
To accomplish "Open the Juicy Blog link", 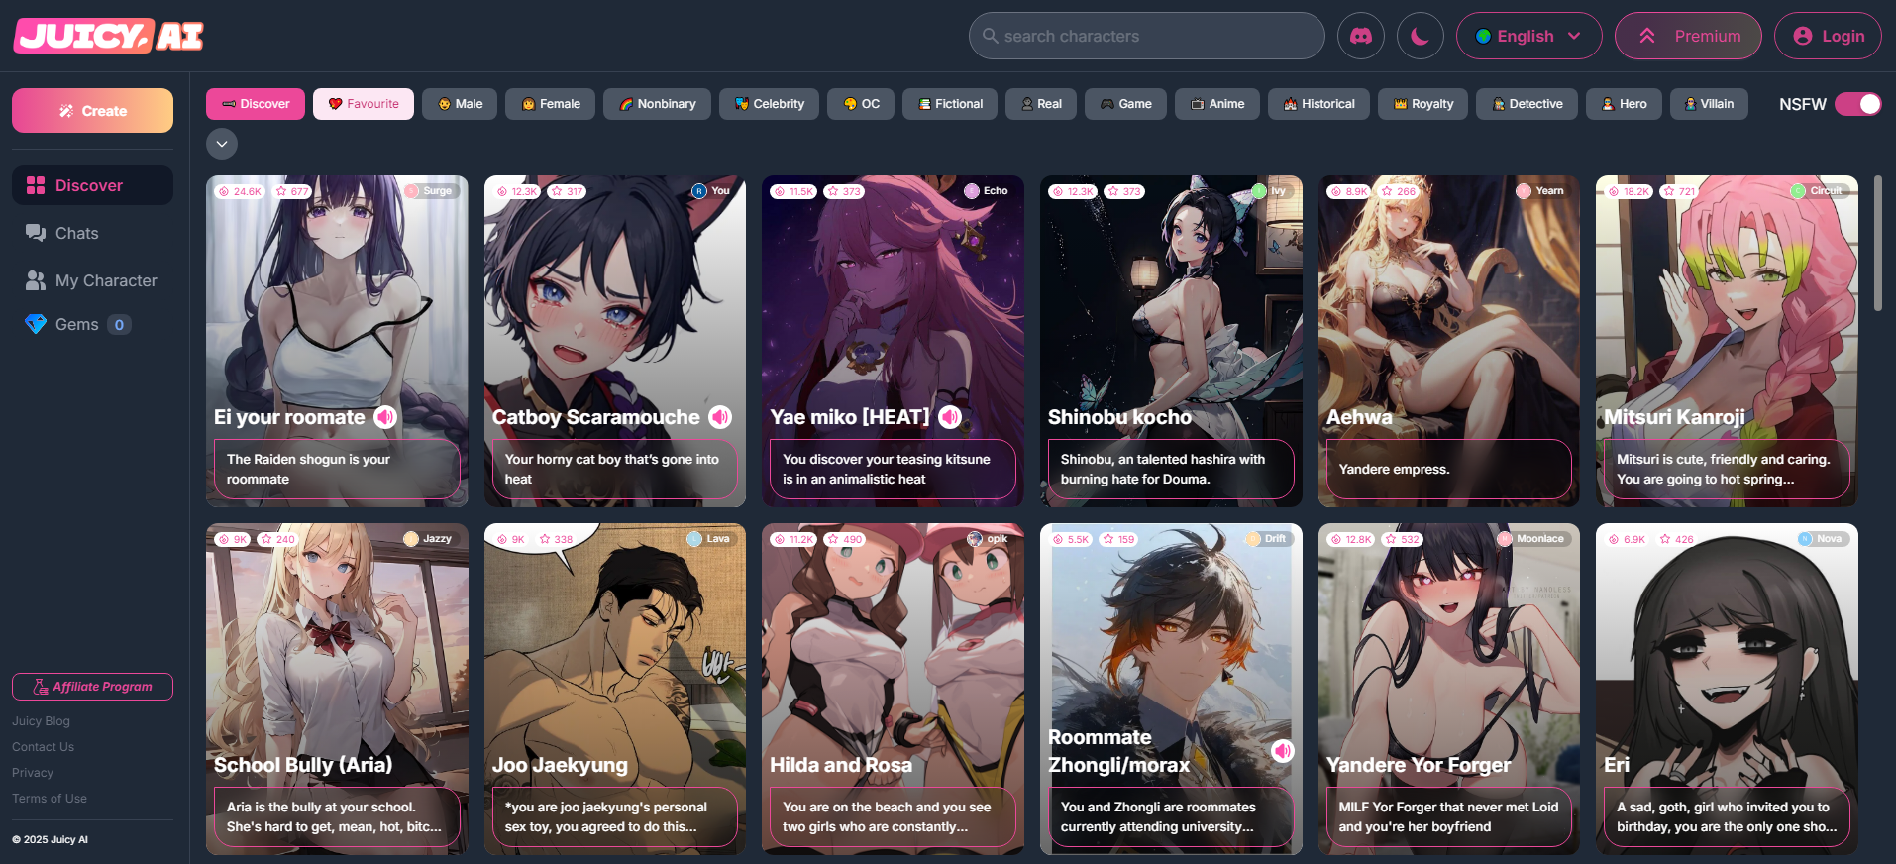I will click(x=41, y=721).
